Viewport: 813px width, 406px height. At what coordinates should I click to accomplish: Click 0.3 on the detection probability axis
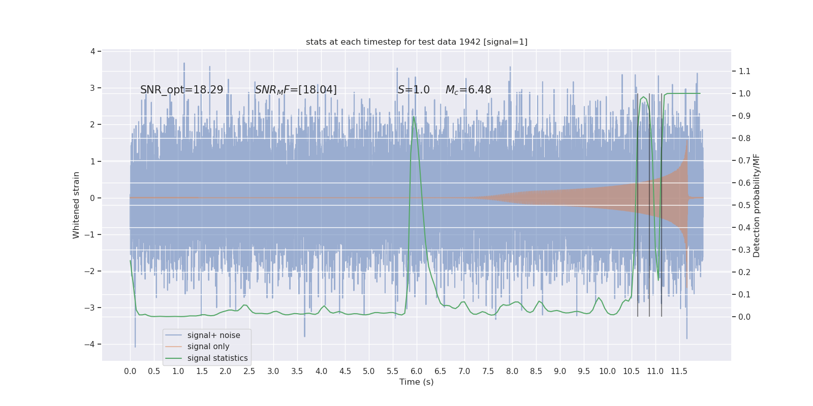[744, 250]
